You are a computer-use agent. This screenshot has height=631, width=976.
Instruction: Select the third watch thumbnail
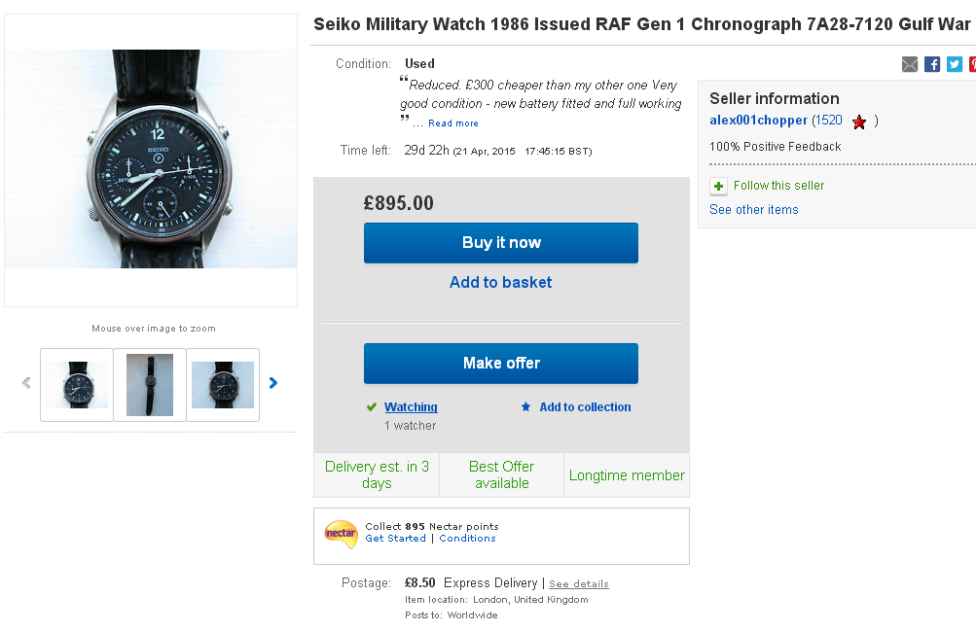click(x=223, y=385)
